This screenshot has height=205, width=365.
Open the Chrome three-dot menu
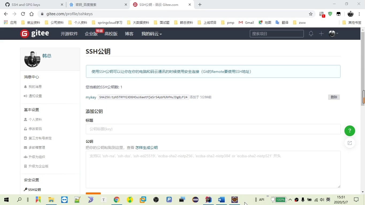359,14
